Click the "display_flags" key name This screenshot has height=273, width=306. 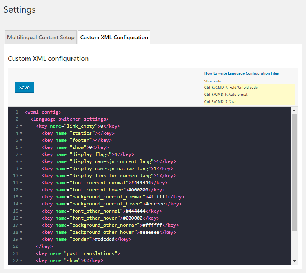(91, 154)
